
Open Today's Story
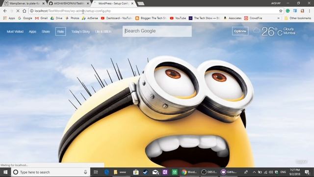point(80,31)
